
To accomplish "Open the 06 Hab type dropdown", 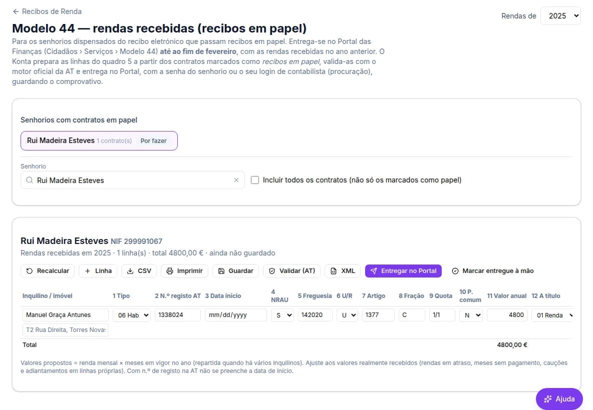I will coord(132,315).
